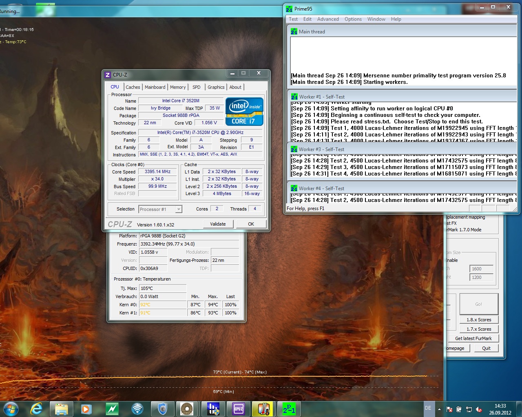Image resolution: width=522 pixels, height=417 pixels.
Task: Open the Edit menu in Prime95
Action: pyautogui.click(x=307, y=19)
